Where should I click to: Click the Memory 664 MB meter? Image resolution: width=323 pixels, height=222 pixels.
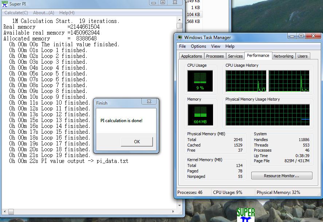(200, 115)
